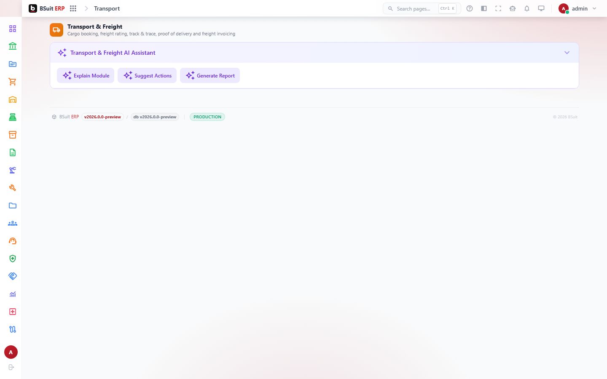Open the help question mark icon
Viewport: 607px width, 379px height.
470,8
